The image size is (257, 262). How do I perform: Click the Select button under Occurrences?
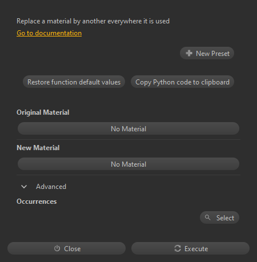pyautogui.click(x=219, y=217)
